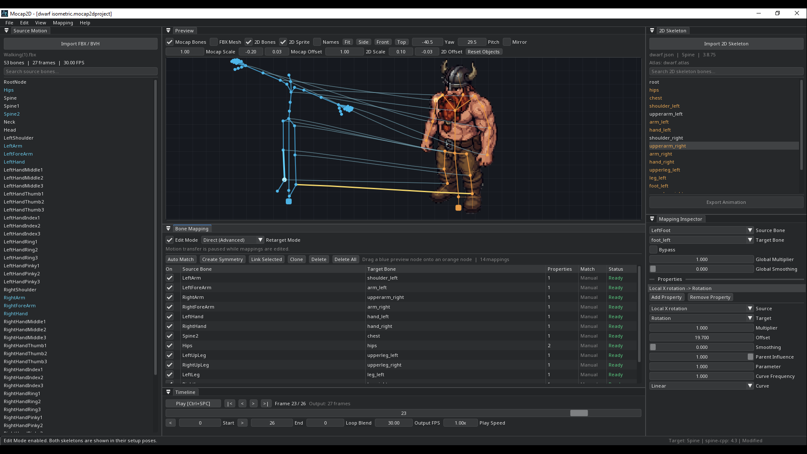Click the Auto Match button
Viewport: 807px width, 454px height.
(181, 259)
